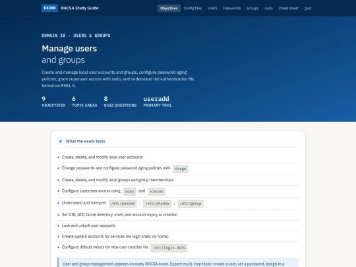Open the Users nav item
This screenshot has height=267, width=356.
point(212,8)
